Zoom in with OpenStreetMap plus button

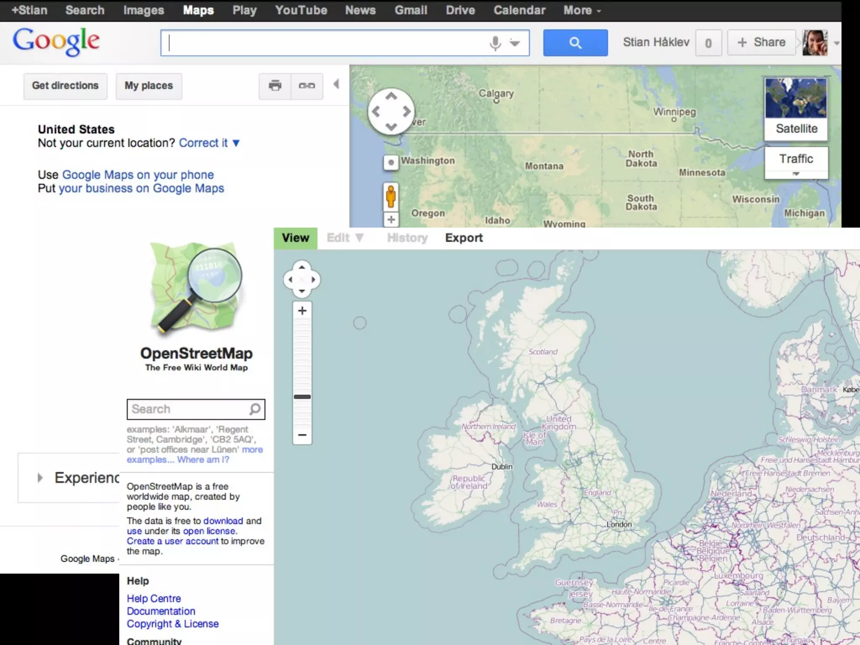pos(302,311)
